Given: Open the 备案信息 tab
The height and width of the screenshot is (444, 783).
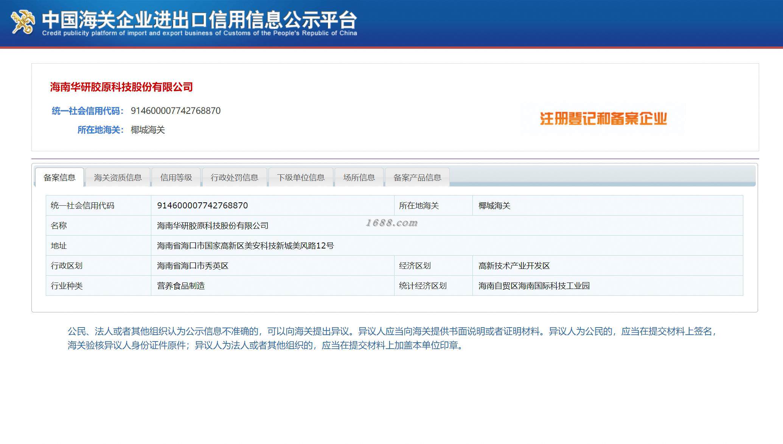Looking at the screenshot, I should coord(59,177).
